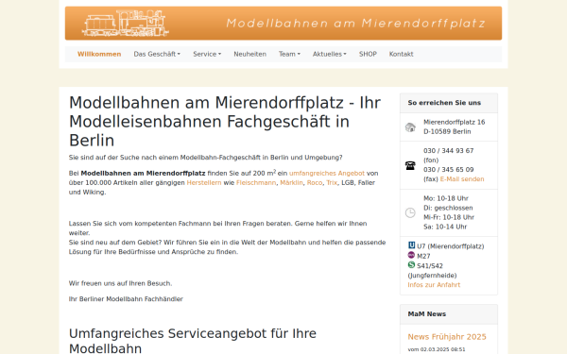Viewport: 567px width, 354px height.
Task: Click the news date 'vom 02.03.2025 08:51'
Action: point(437,349)
